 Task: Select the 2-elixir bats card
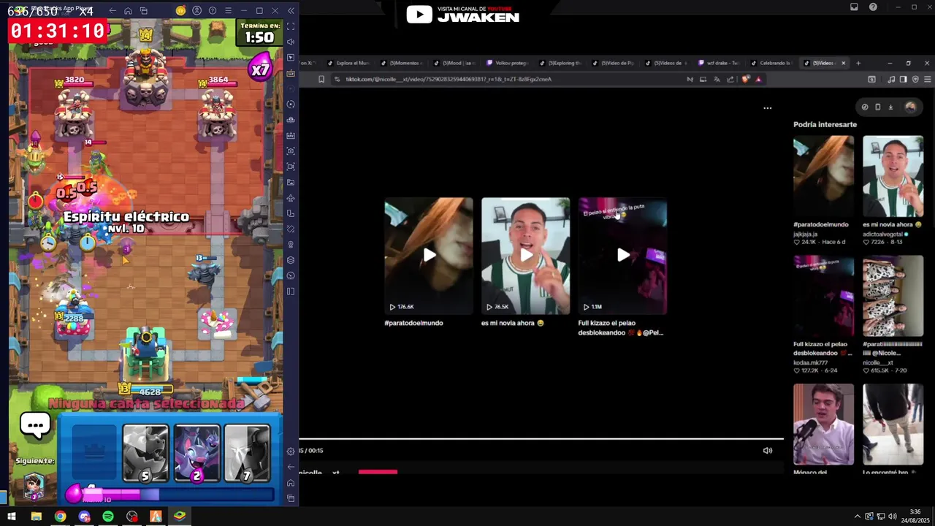point(196,454)
